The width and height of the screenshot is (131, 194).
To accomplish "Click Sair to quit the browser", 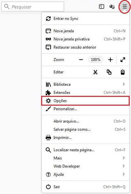I will [86, 187].
